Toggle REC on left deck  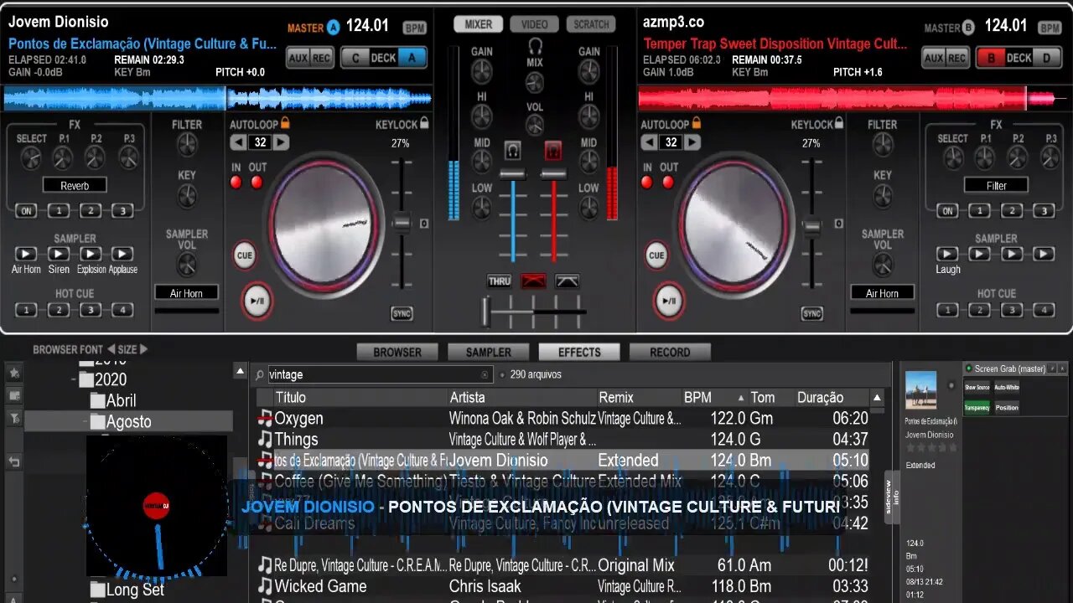321,58
